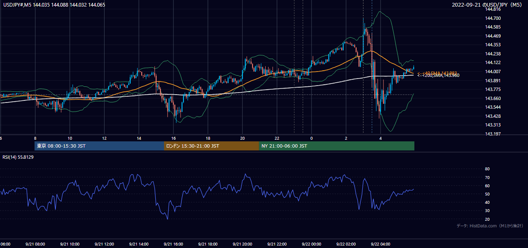Image resolution: width=528 pixels, height=248 pixels.
Task: Click RSI scale value 20
Action: [487, 219]
